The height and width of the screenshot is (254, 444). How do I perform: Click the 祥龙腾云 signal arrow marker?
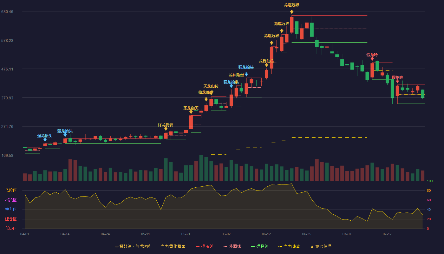coord(166,129)
